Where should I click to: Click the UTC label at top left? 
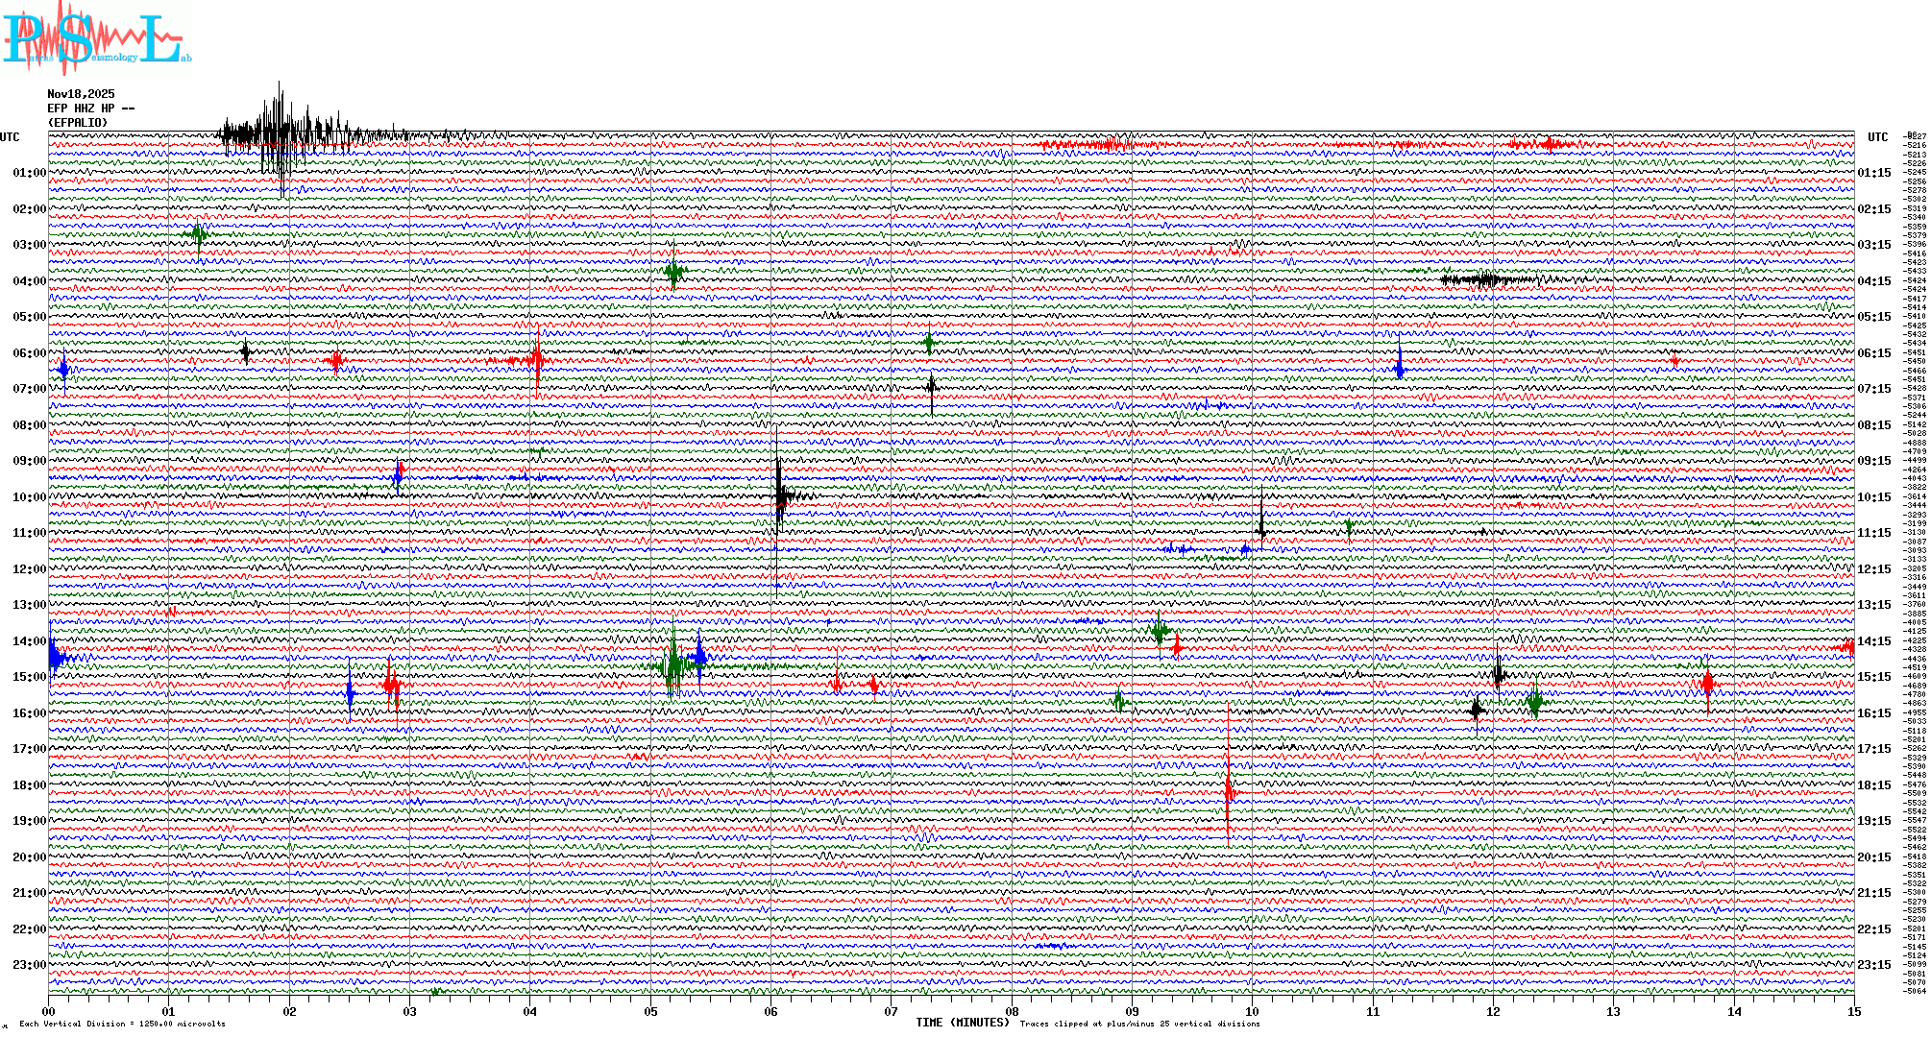coord(10,137)
